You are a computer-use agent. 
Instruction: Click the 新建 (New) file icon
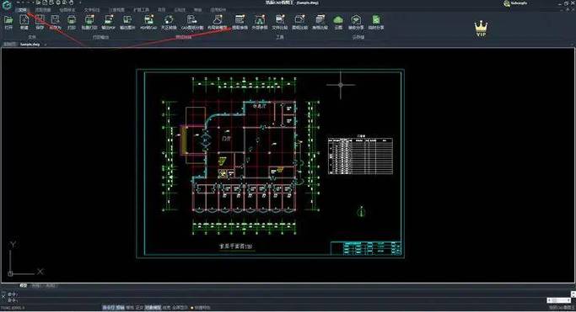pos(24,21)
